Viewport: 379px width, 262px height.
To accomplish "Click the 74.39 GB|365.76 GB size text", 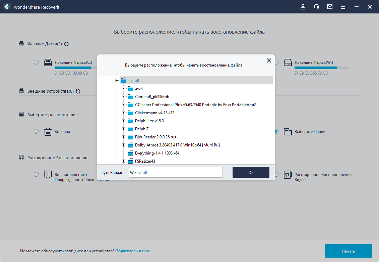I will tap(311, 73).
